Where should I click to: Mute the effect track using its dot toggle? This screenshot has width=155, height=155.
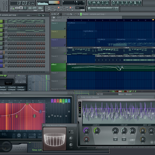pos(65,70)
